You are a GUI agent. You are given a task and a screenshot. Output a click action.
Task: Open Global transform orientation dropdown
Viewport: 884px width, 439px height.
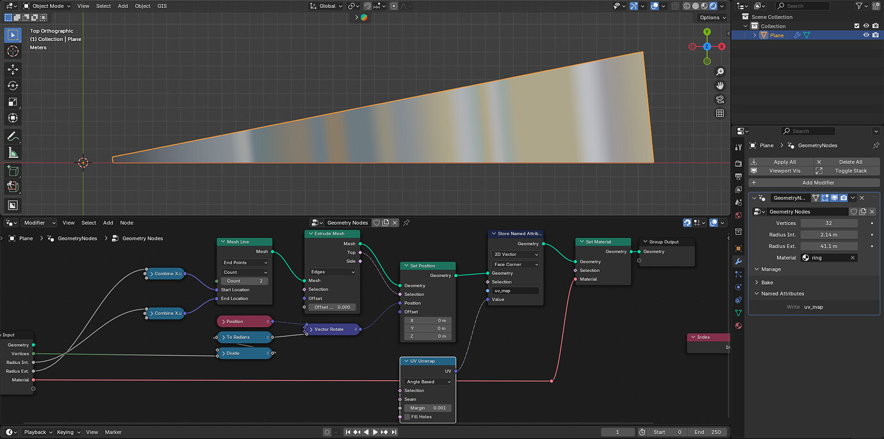click(x=325, y=6)
